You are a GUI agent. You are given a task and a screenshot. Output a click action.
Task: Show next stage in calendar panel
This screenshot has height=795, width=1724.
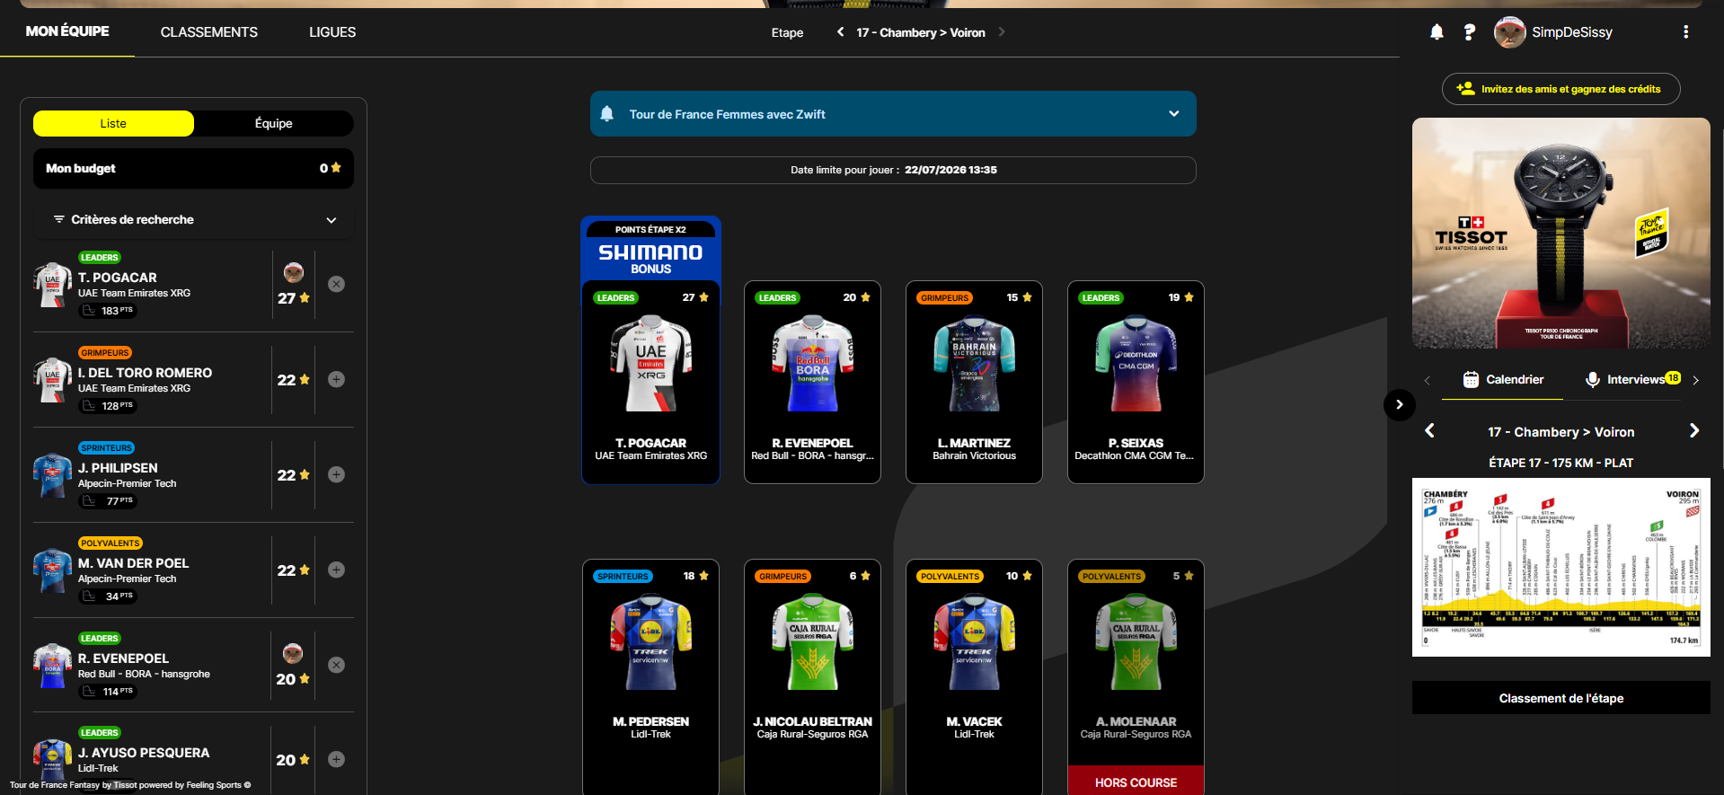click(1694, 431)
